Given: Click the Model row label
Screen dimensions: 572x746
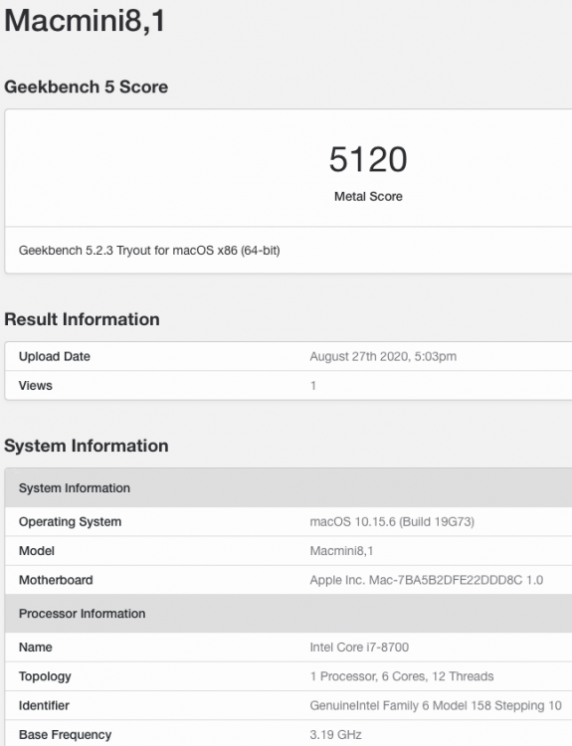Looking at the screenshot, I should [x=37, y=551].
